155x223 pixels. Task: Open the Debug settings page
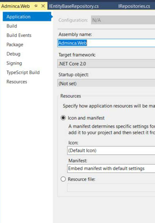click(13, 54)
